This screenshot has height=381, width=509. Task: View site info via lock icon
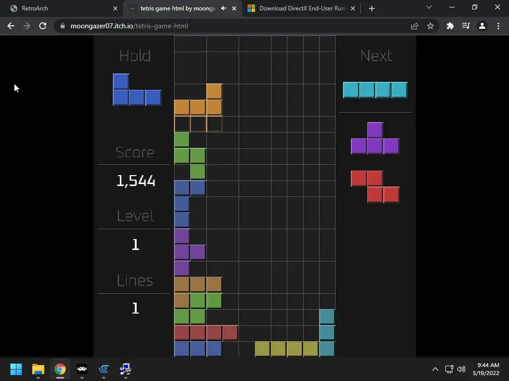click(x=63, y=26)
